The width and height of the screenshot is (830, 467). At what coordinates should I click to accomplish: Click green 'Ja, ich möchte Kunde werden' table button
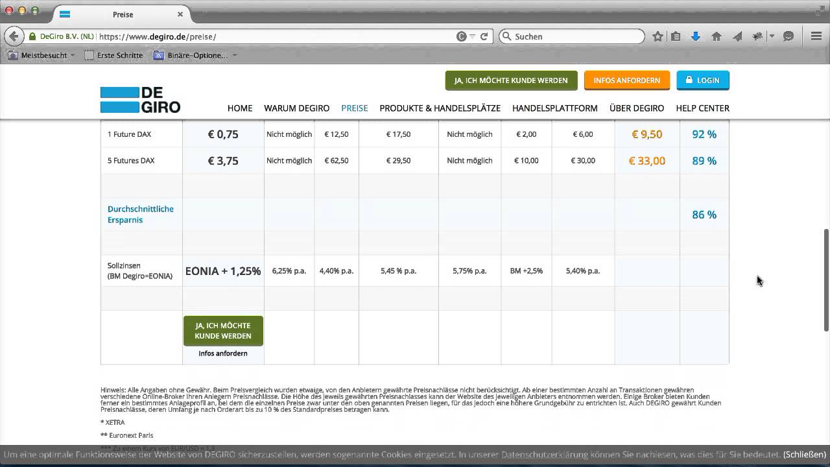click(223, 331)
